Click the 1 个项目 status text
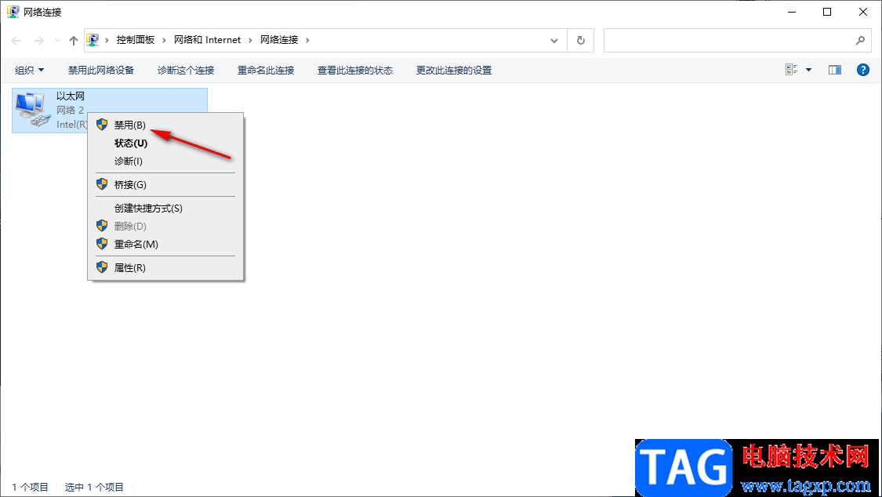882x497 pixels. (x=31, y=487)
